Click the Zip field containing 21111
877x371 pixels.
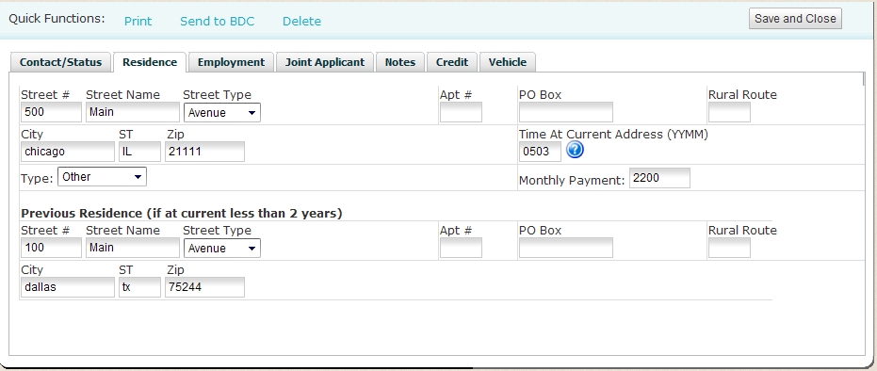pos(204,152)
